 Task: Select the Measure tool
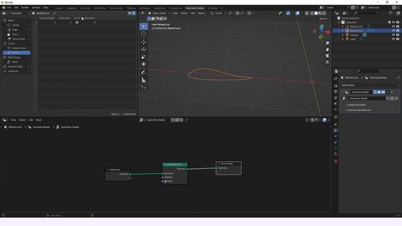[144, 80]
